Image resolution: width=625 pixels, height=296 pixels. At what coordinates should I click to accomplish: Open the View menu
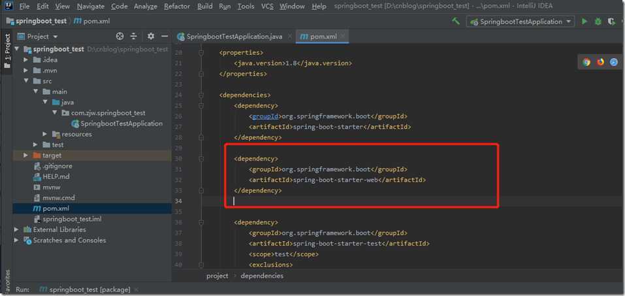pyautogui.click(x=62, y=7)
